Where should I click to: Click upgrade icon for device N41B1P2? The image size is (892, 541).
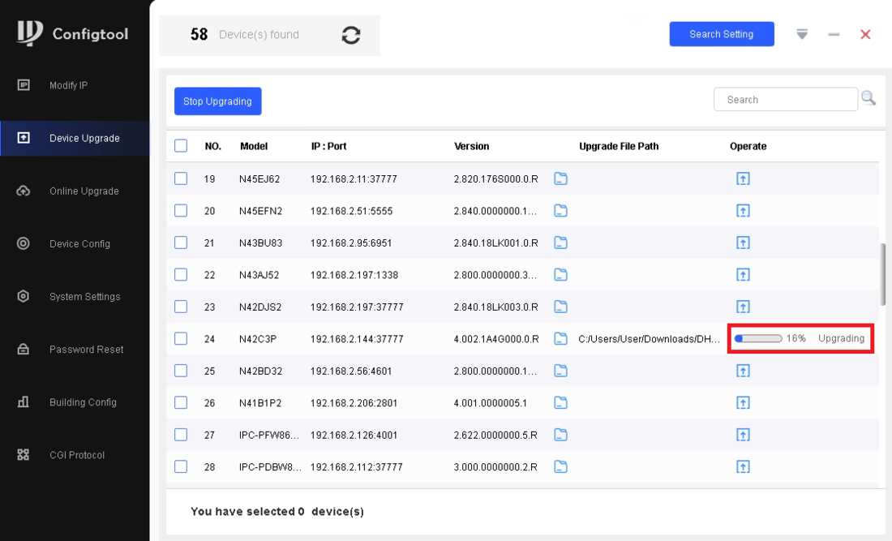click(x=743, y=402)
